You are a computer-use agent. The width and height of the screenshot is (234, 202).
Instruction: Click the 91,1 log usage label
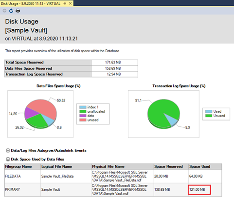tap(138, 101)
